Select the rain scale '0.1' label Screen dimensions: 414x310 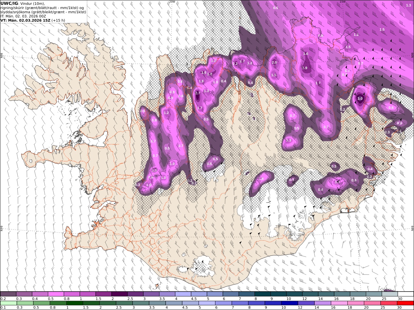click(3, 308)
